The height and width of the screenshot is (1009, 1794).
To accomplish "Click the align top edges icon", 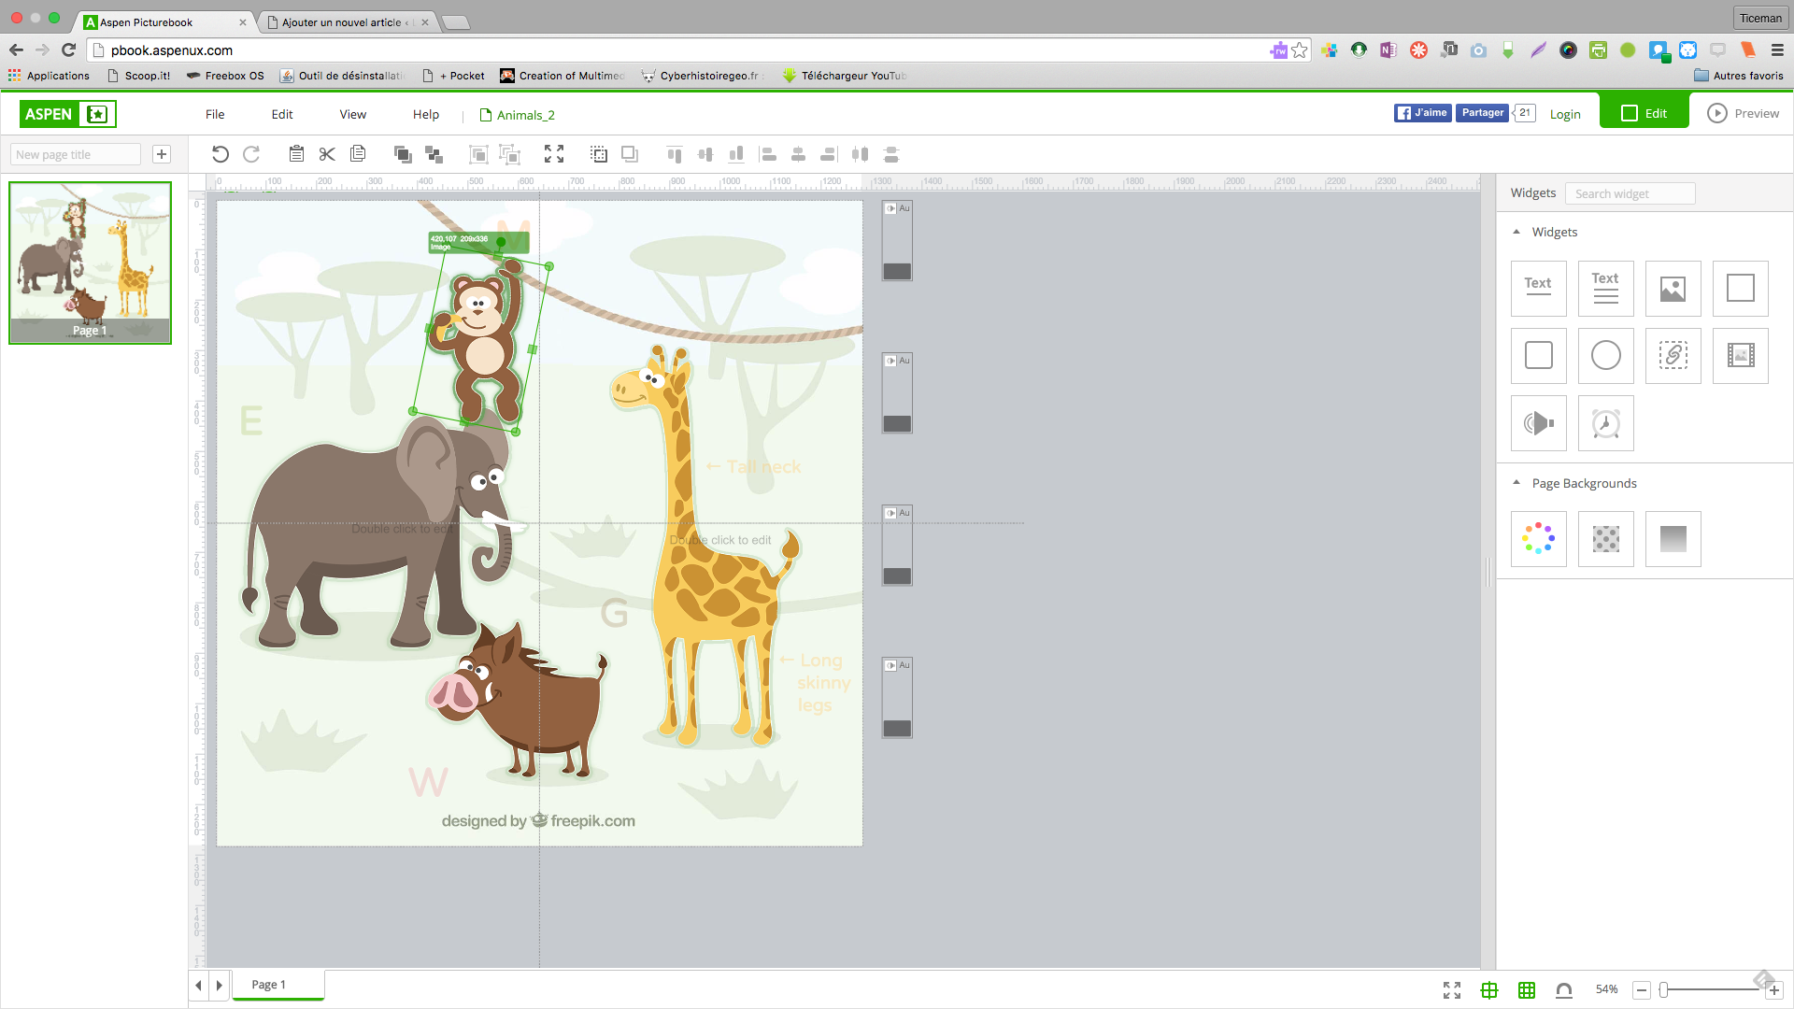I will [675, 154].
